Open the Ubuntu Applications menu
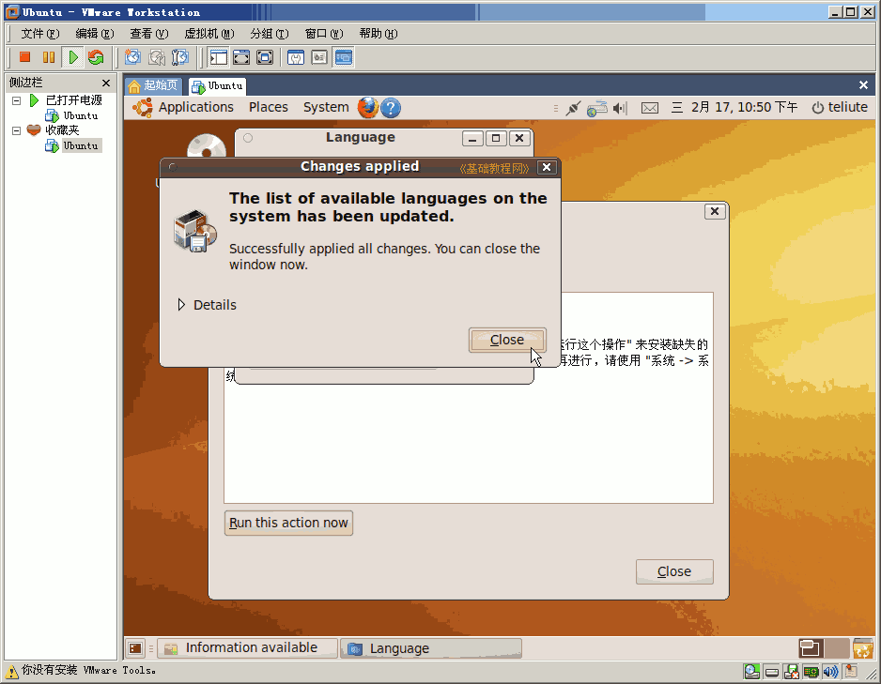This screenshot has height=684, width=881. tap(195, 107)
